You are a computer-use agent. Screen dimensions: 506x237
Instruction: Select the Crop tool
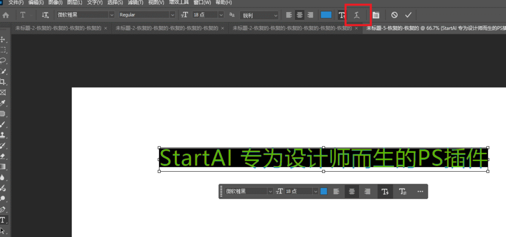[x=3, y=82]
